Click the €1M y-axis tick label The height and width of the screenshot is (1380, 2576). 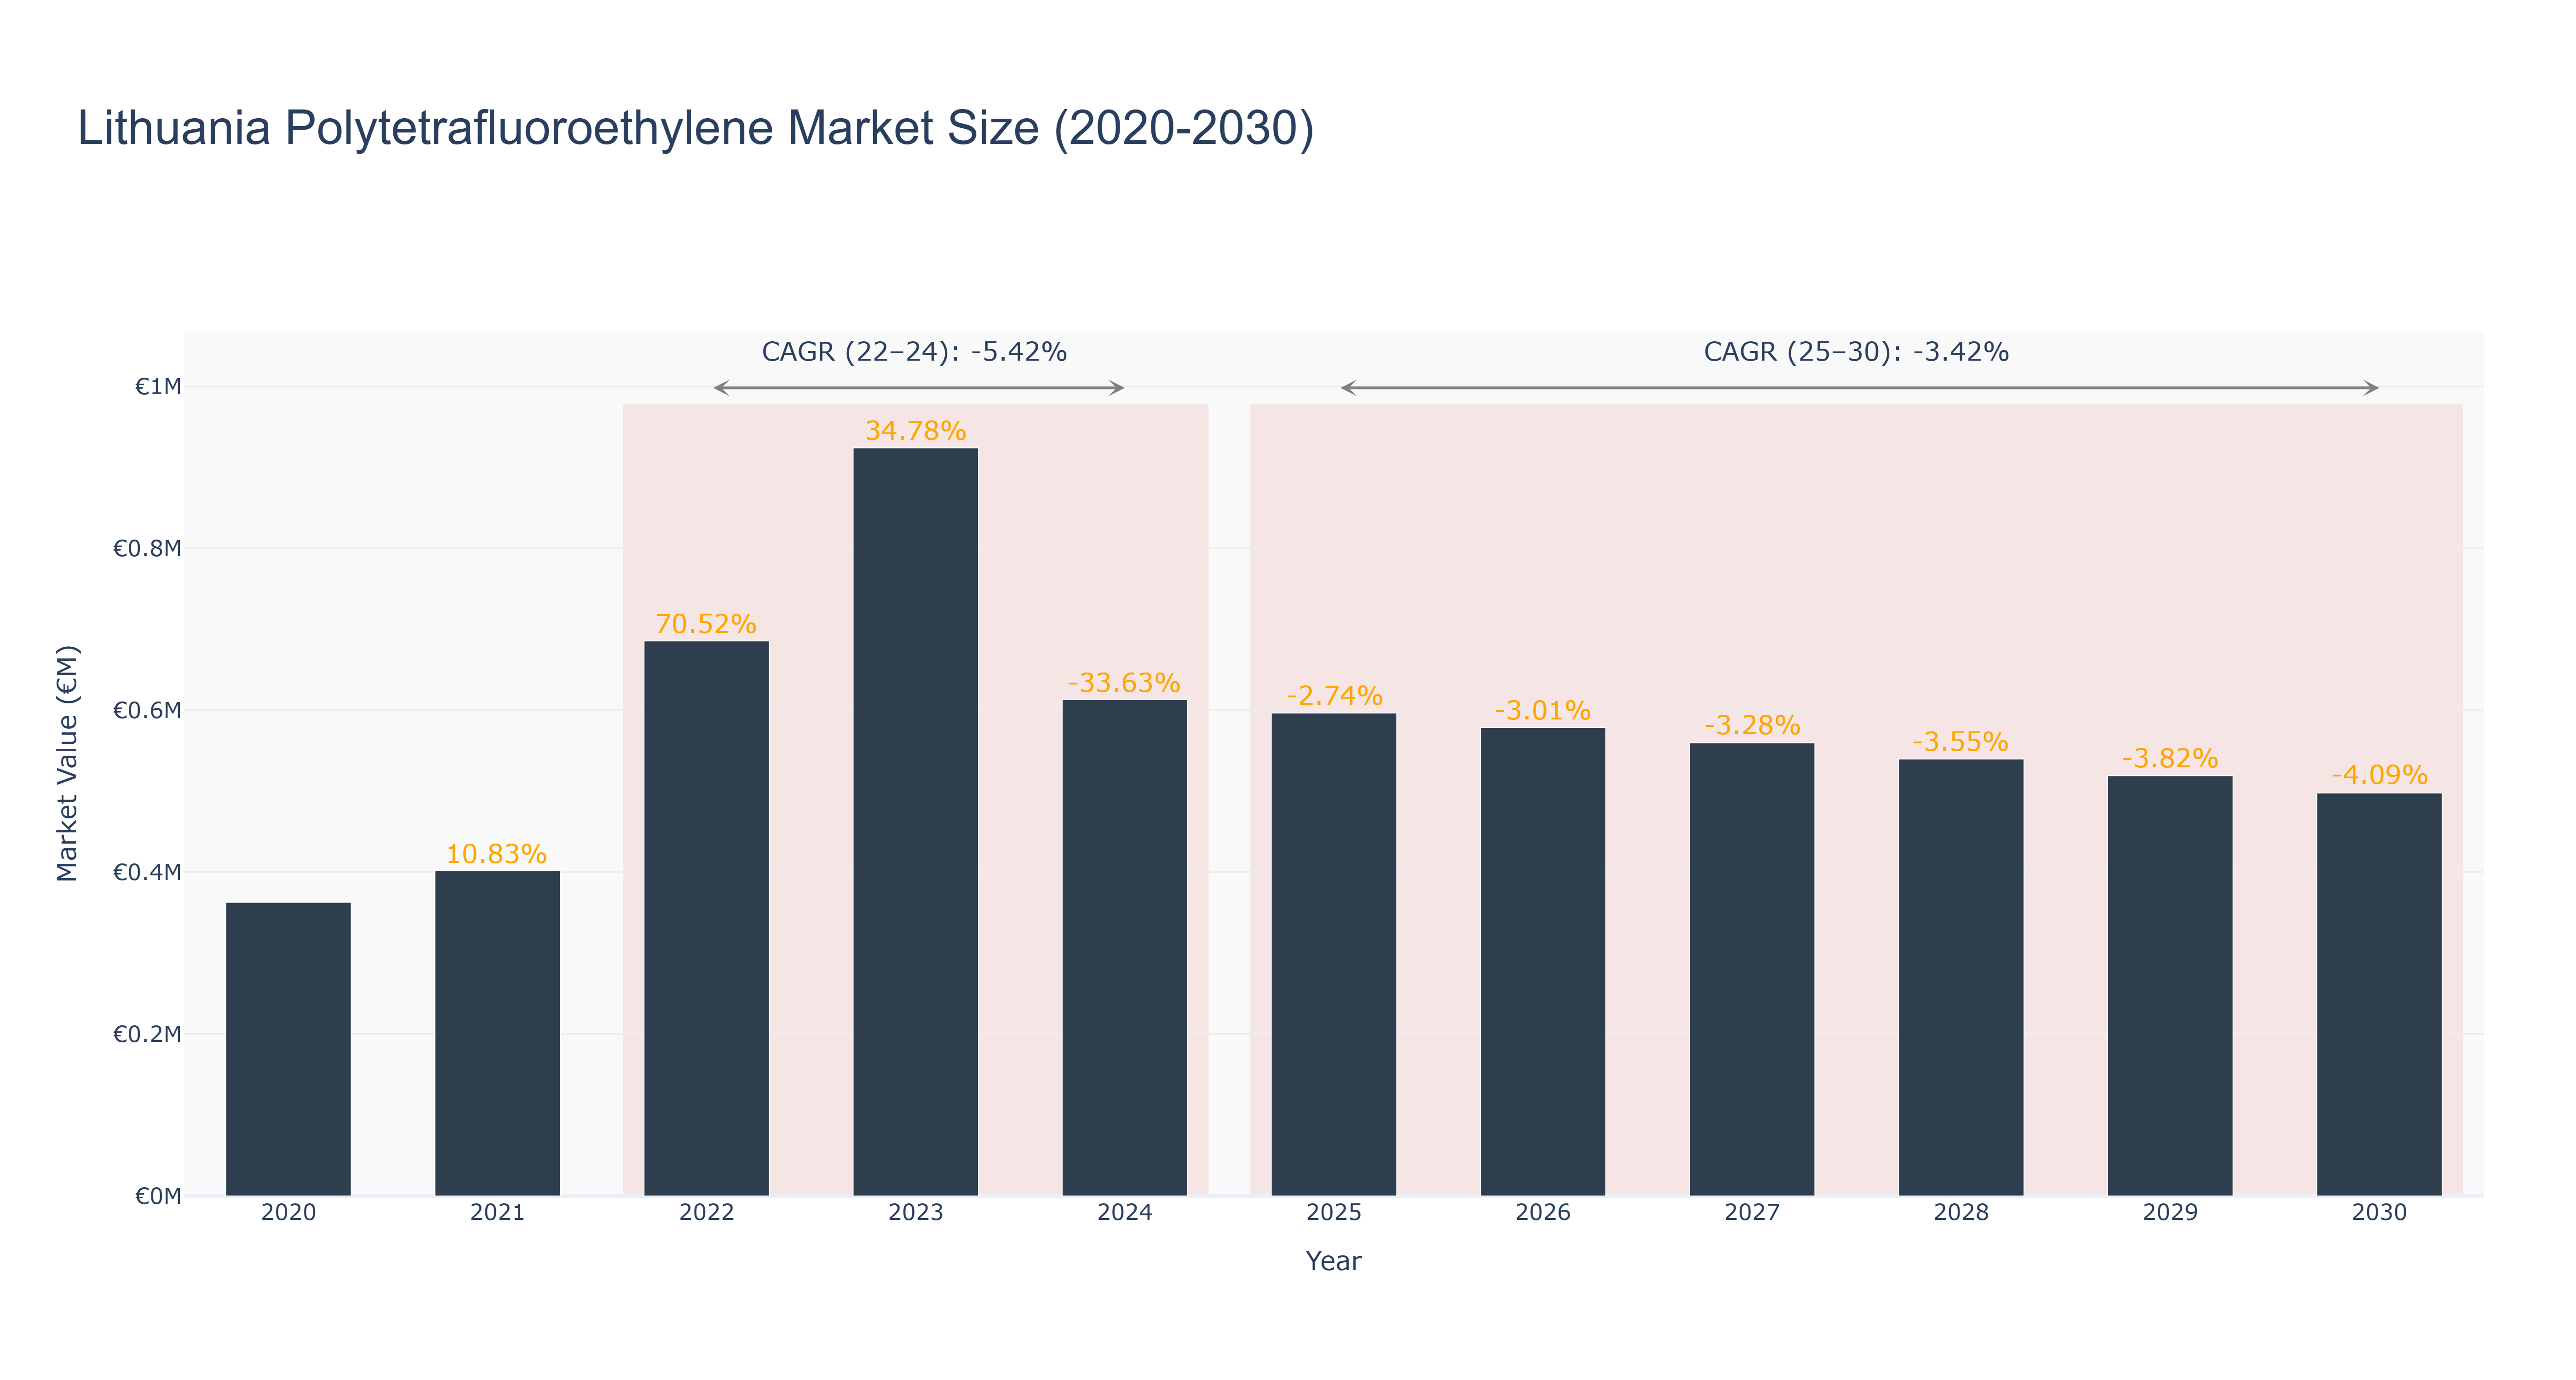point(158,387)
